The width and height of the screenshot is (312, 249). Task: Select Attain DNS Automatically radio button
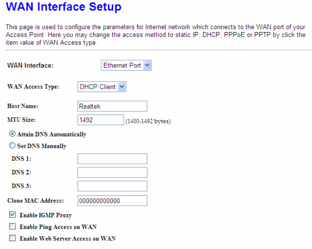12,134
